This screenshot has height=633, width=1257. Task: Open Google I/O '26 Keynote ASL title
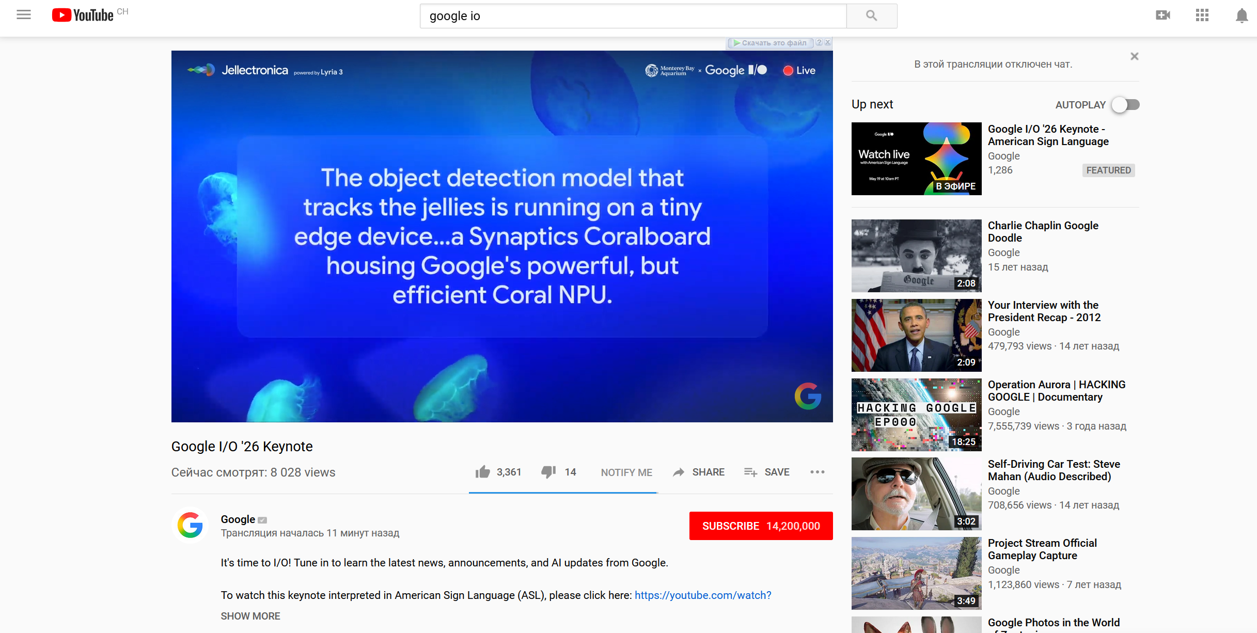point(1048,135)
